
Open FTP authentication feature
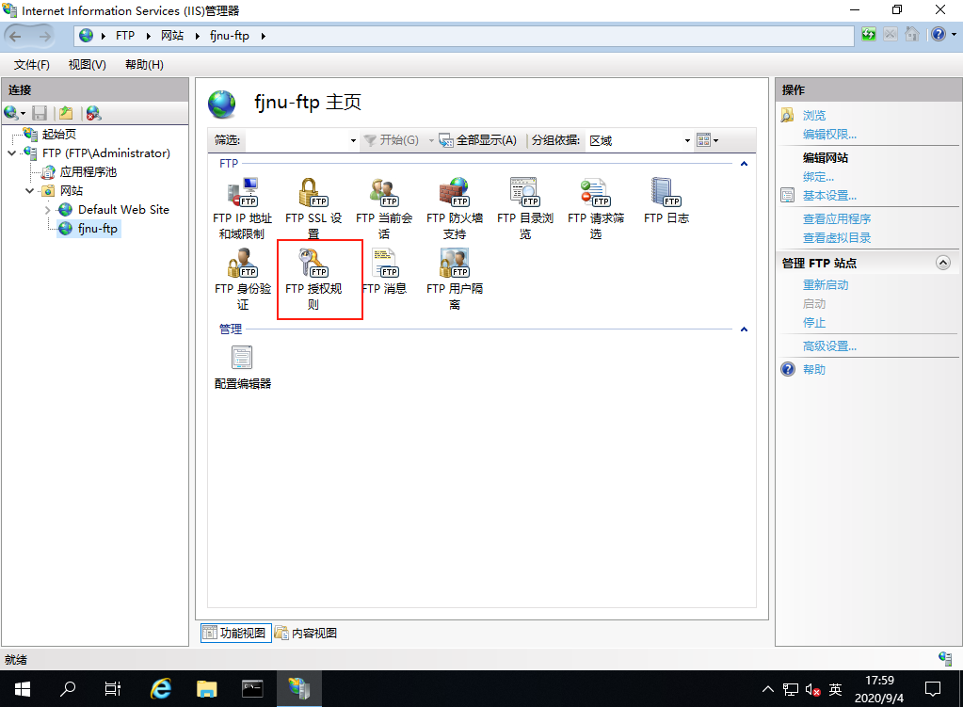tap(243, 280)
